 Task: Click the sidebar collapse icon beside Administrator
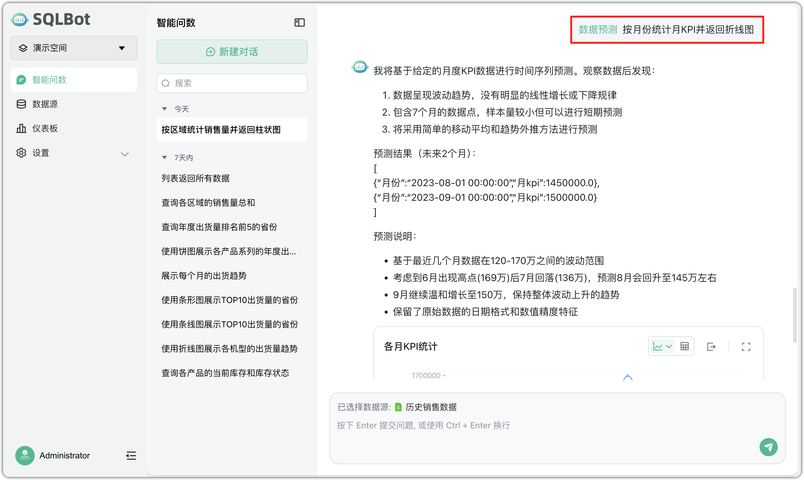click(131, 455)
